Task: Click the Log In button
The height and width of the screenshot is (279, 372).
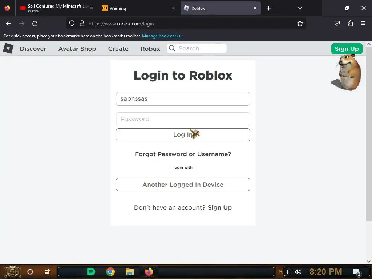Action: [183, 135]
